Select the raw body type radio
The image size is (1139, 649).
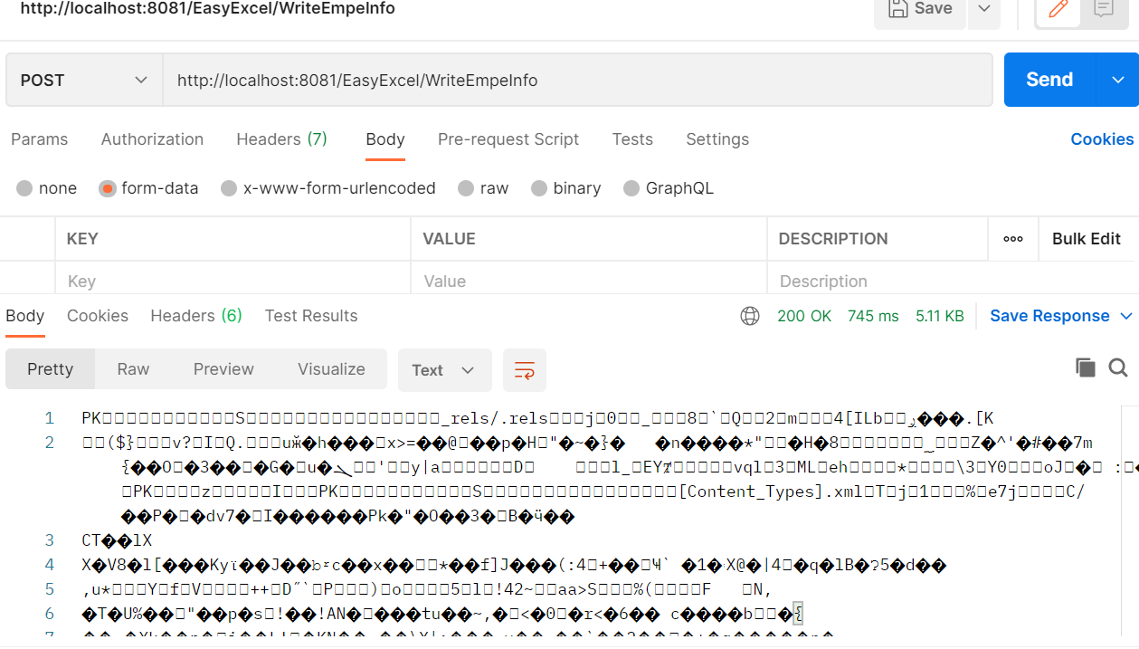[466, 188]
